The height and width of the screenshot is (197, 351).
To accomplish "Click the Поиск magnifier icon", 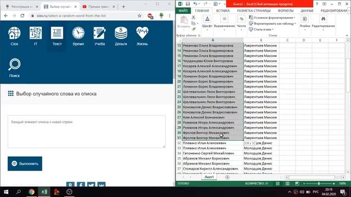I will [x=14, y=68].
